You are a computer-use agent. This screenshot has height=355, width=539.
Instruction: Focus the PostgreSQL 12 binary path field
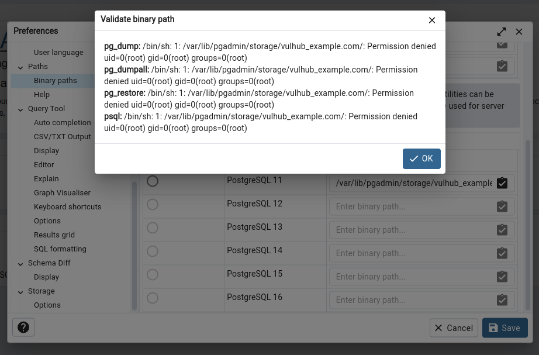click(x=414, y=206)
